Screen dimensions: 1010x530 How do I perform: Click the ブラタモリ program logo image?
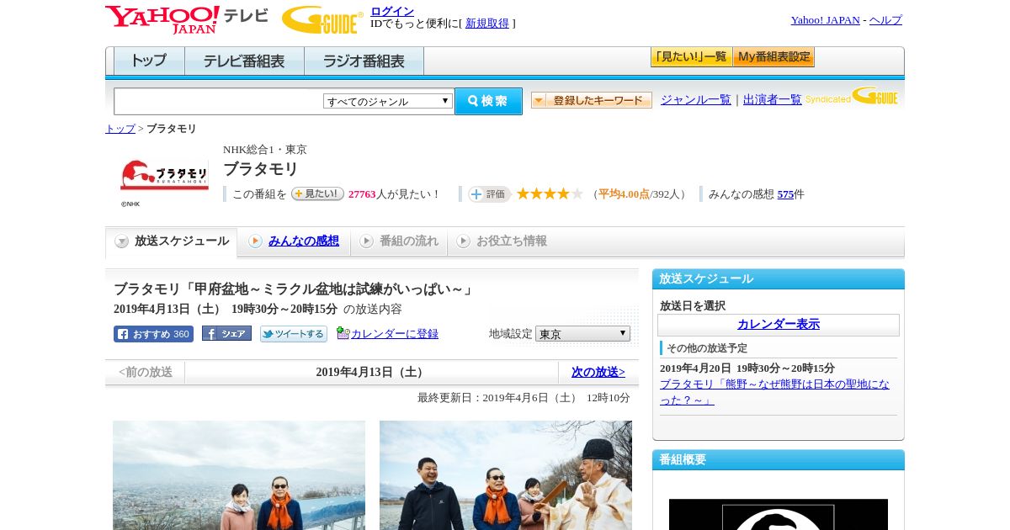(x=165, y=176)
